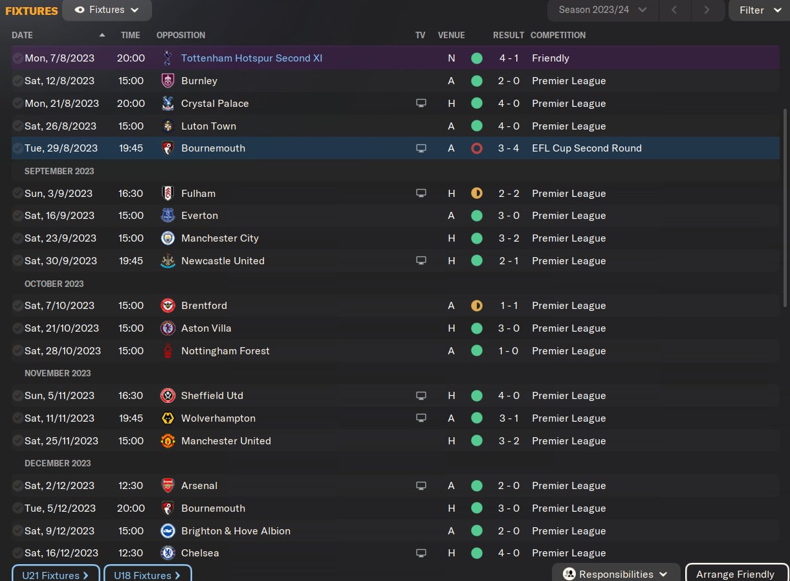Image resolution: width=790 pixels, height=581 pixels.
Task: Open the Fixtures view dropdown
Action: 107,10
